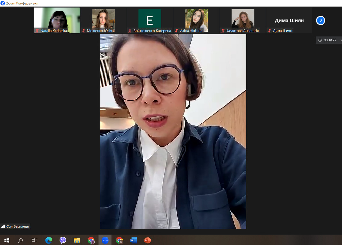Open the Chrome icon with the K profile badge
Image resolution: width=342 pixels, height=245 pixels.
119,240
